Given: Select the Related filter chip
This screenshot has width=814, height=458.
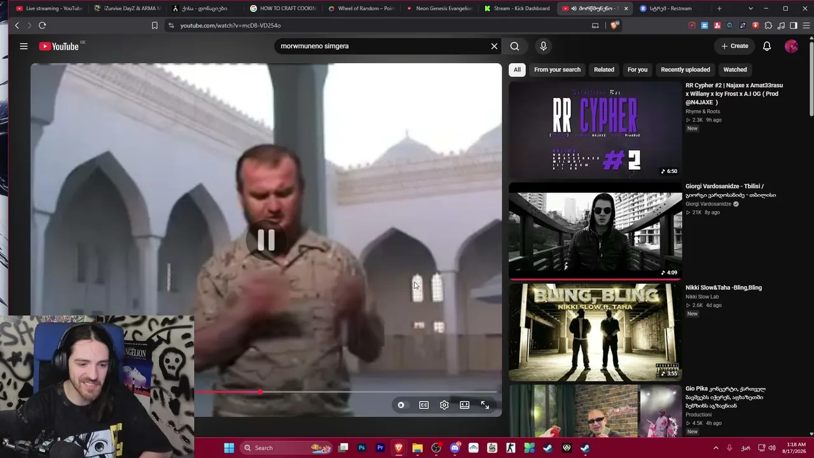Looking at the screenshot, I should (x=604, y=69).
